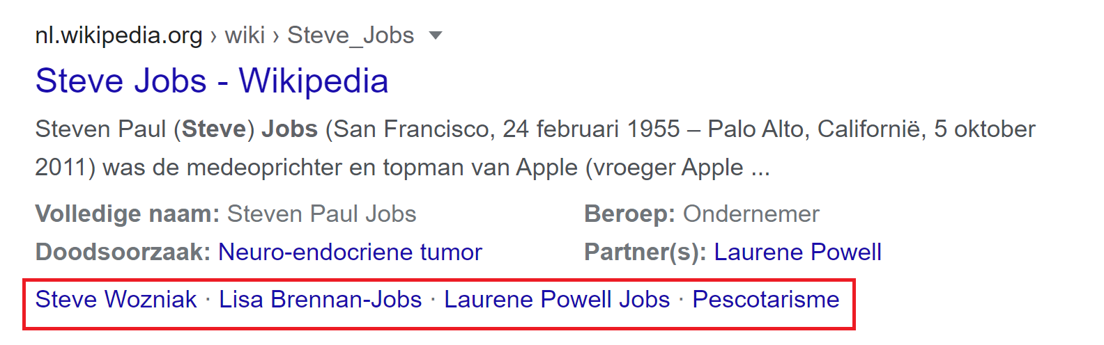Open the "Steve Jobs - Wikipedia" result title

click(211, 81)
